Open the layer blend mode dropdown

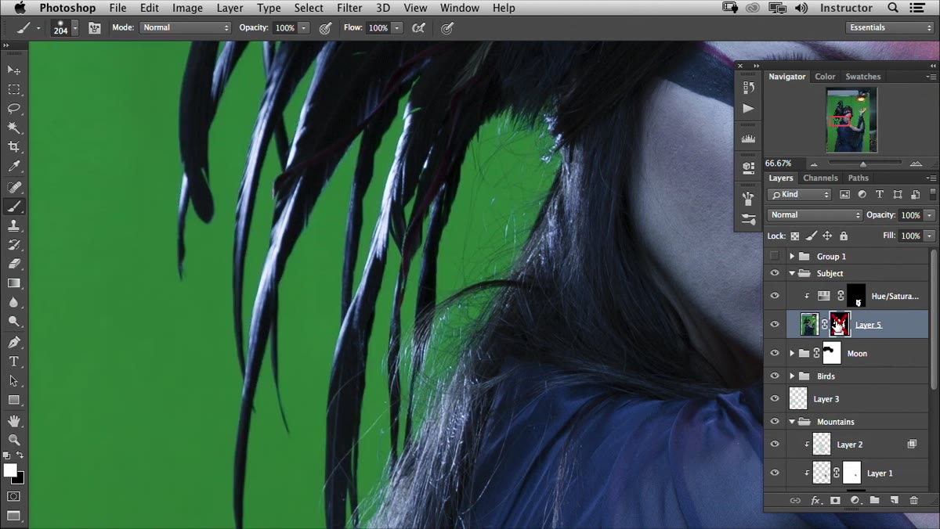[815, 215]
